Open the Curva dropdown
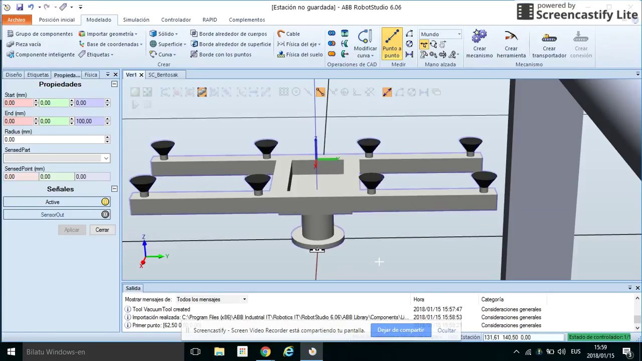 (163, 54)
